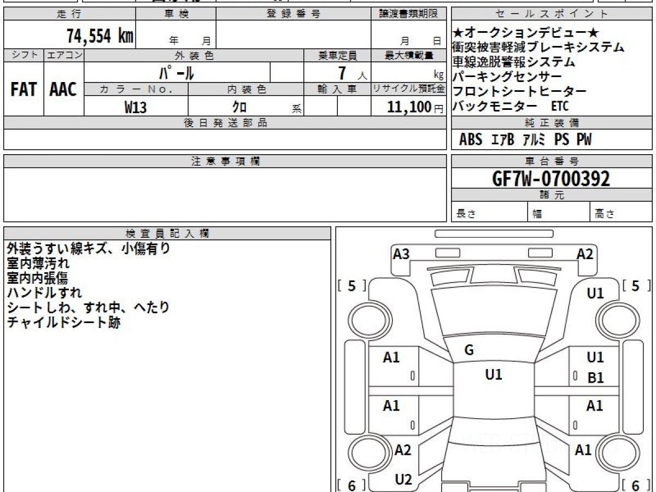Viewport: 656px width, 492px height.
Task: Click the FAT shift type cell
Action: (24, 90)
